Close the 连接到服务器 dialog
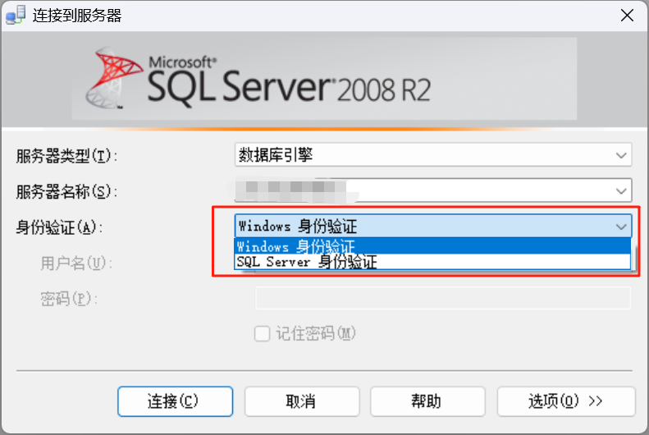 (x=627, y=16)
